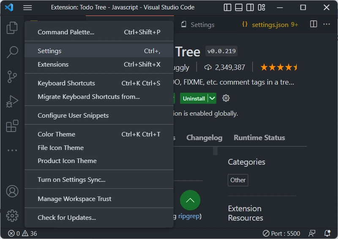Click the extension page scrollbar handle
This screenshot has width=338, height=239.
(x=215, y=151)
